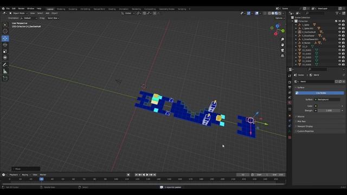Screen dimensions: 347x195
Task: Activate the Move tool in the toolbar
Action: click(x=5, y=38)
